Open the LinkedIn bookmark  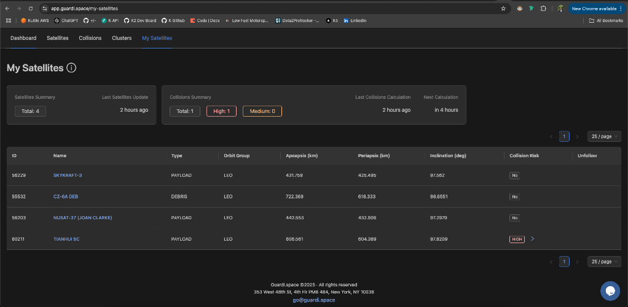pos(355,20)
